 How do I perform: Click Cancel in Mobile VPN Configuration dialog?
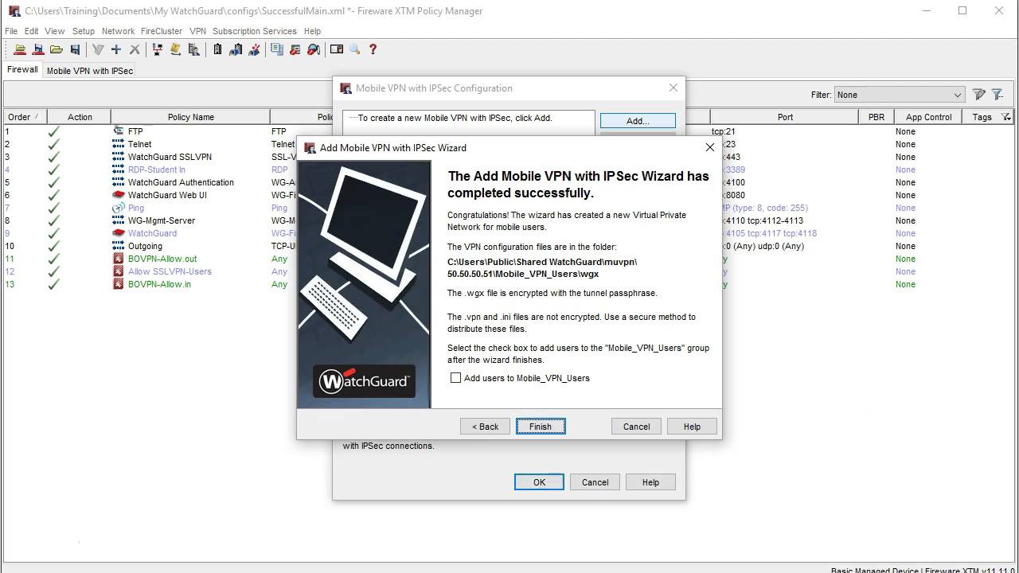pos(595,482)
